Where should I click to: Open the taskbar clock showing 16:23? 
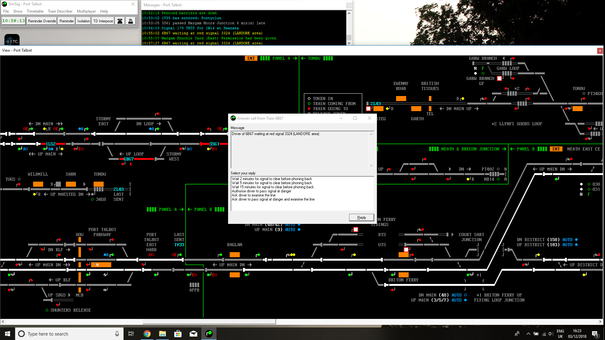577,334
